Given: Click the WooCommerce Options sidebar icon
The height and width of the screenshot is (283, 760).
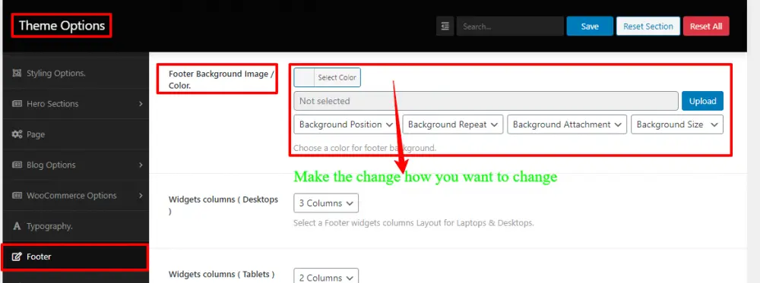Looking at the screenshot, I should click(x=17, y=196).
